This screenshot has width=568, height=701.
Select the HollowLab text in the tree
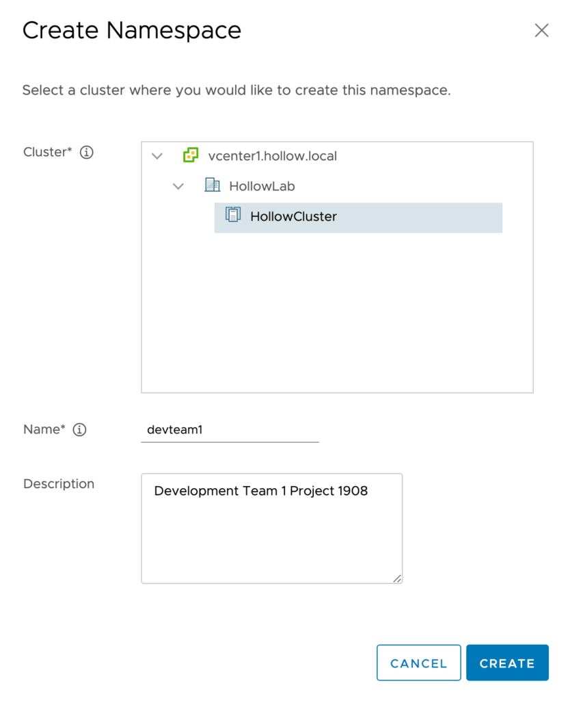262,186
